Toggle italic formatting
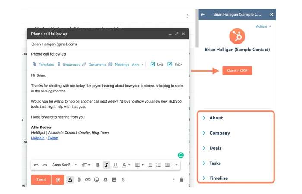 [x=106, y=165]
